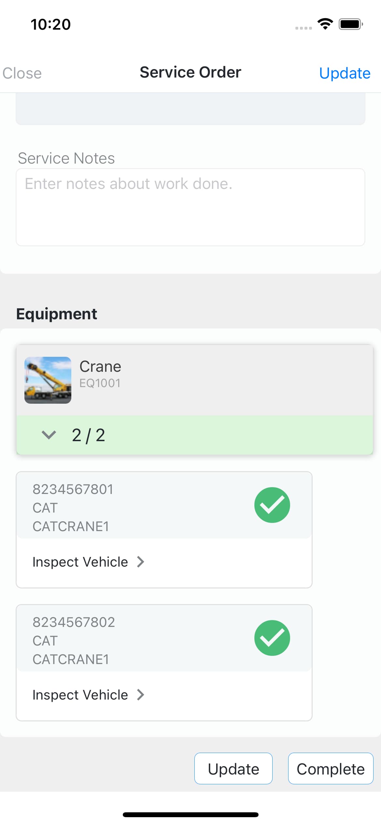Tap the Complete button

[x=330, y=768]
